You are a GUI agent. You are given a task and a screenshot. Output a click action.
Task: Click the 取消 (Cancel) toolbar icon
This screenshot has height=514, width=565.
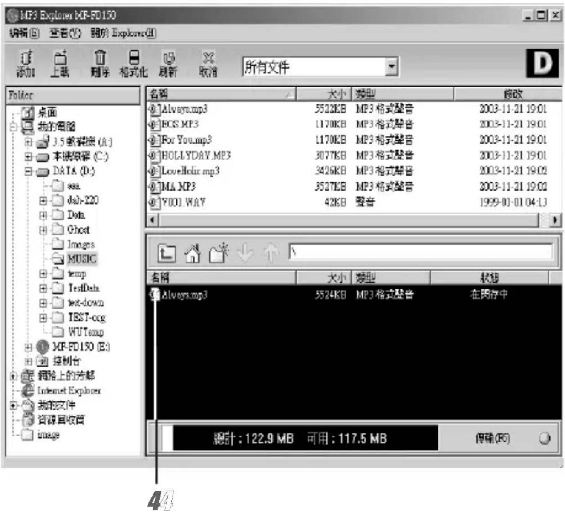click(x=208, y=64)
